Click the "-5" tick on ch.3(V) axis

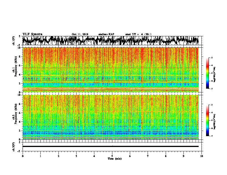(19, 151)
